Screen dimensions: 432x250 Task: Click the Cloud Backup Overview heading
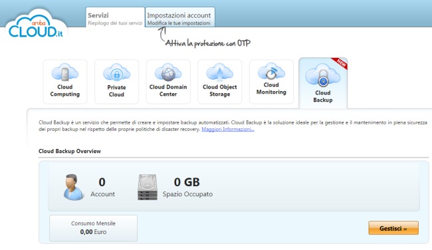[70, 151]
